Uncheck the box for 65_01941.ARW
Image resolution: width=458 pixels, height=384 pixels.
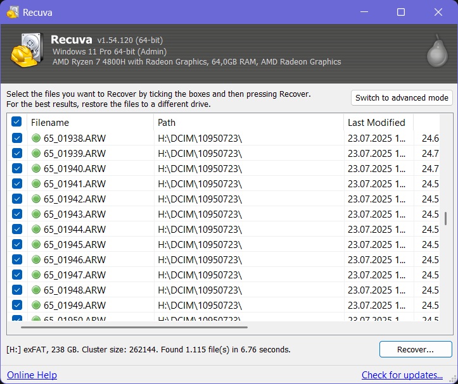17,183
